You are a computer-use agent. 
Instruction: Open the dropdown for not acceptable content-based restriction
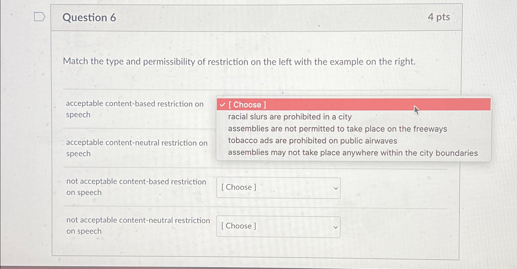pyautogui.click(x=278, y=188)
